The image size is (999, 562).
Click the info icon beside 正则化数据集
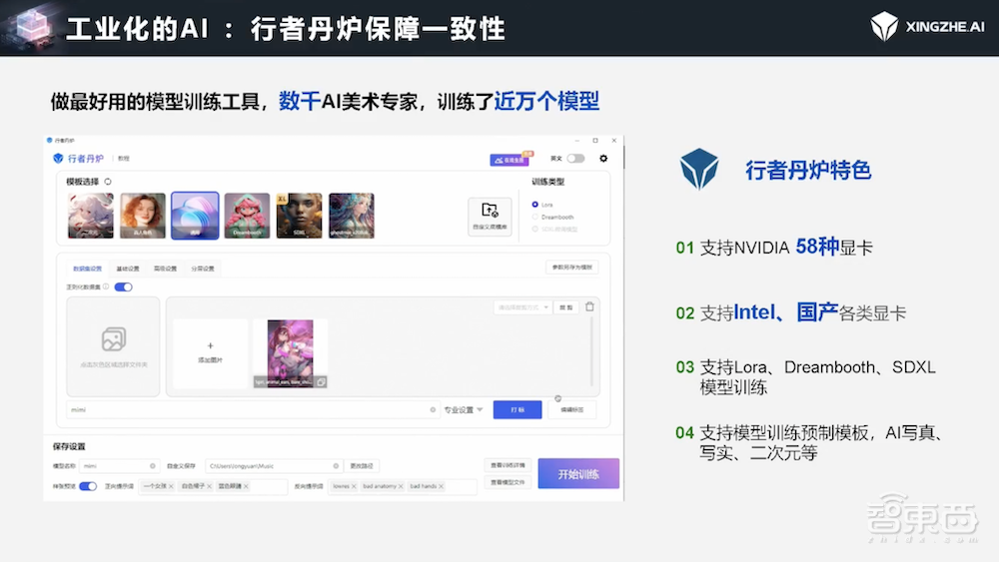pos(106,286)
